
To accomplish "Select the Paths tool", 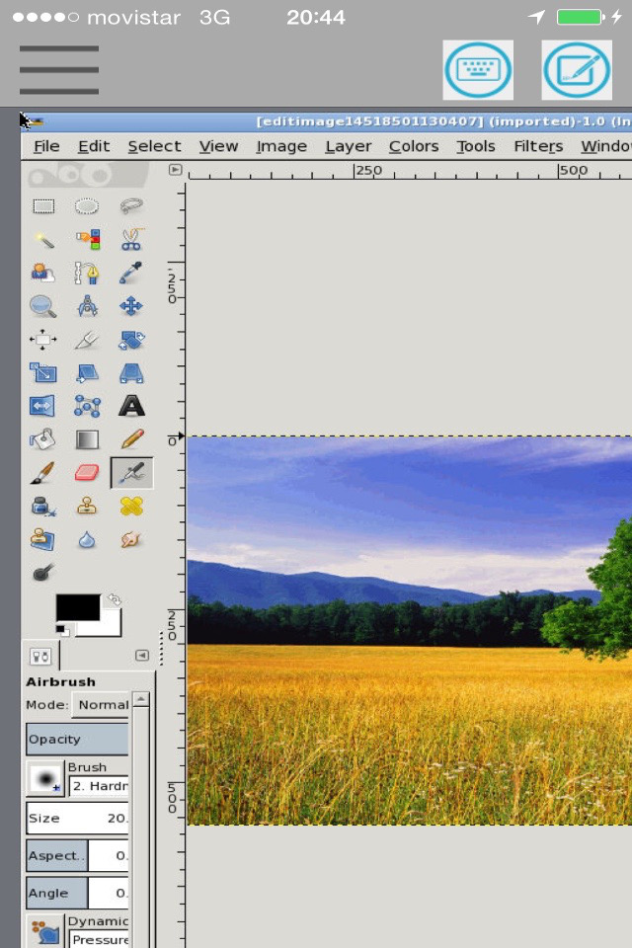I will tap(87, 274).
